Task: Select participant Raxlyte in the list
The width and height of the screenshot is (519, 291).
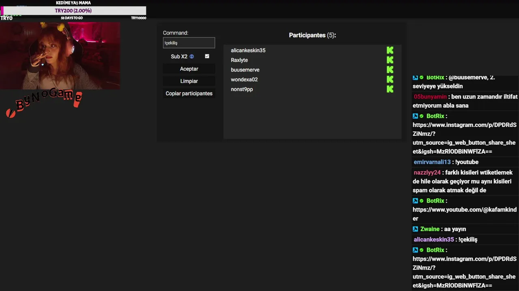Action: click(x=239, y=60)
